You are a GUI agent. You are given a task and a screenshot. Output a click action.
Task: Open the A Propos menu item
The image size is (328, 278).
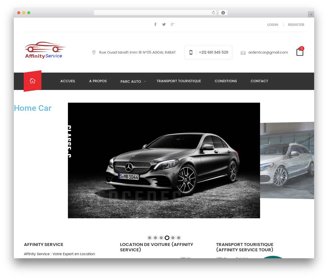[x=98, y=81]
